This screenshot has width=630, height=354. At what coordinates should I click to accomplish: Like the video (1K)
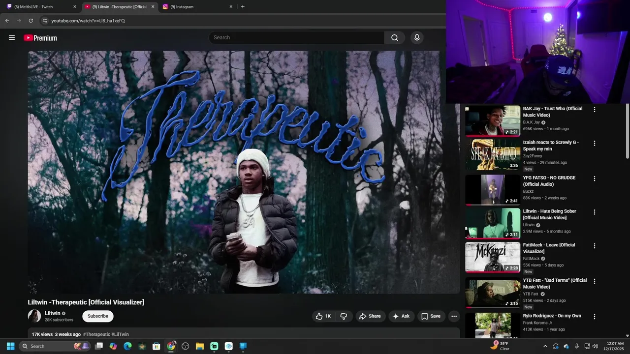(x=323, y=316)
